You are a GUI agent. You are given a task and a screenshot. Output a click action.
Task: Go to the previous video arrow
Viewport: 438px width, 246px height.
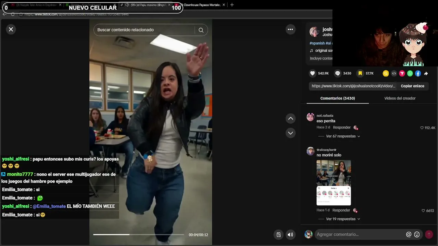click(x=291, y=119)
